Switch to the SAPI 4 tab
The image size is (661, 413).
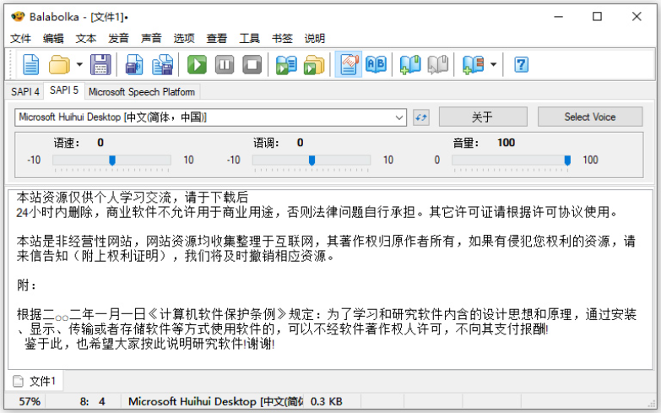pos(24,91)
